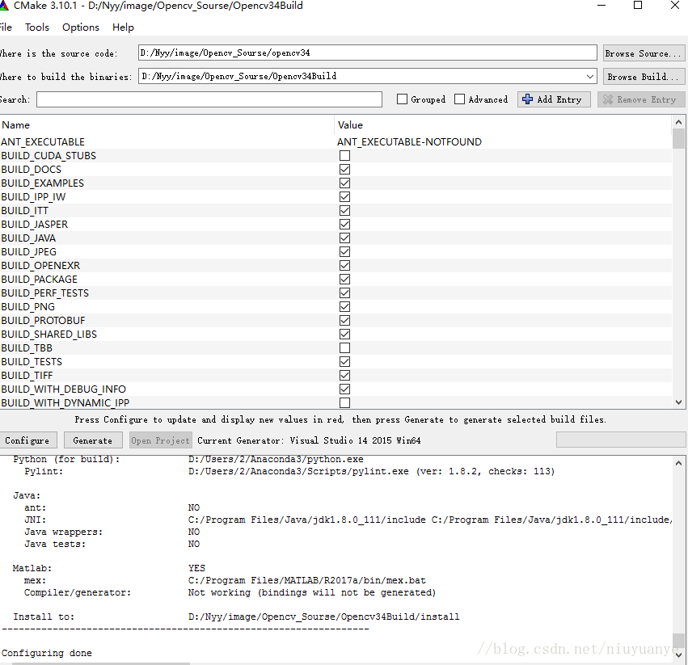Enable BUILD_TBB checkbox
This screenshot has height=665, width=688.
[x=345, y=348]
